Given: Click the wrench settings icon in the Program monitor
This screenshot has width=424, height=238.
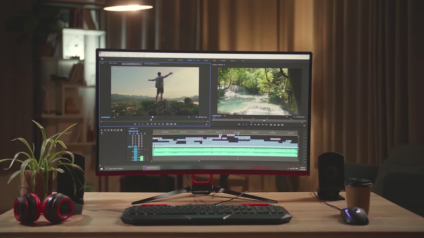Looking at the screenshot, I should 294,116.
